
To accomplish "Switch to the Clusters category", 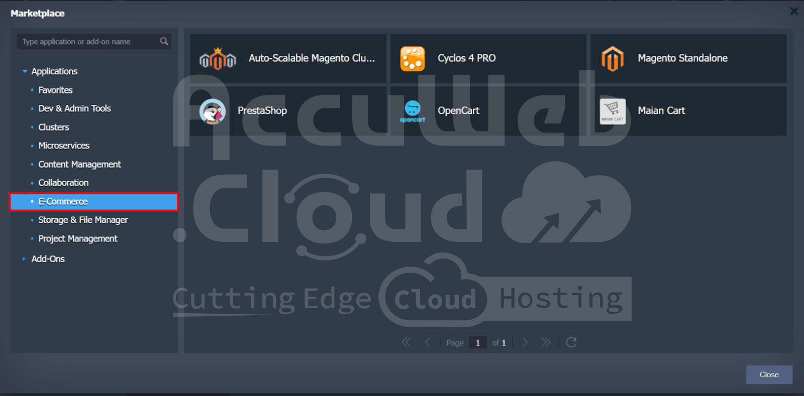I will (53, 127).
